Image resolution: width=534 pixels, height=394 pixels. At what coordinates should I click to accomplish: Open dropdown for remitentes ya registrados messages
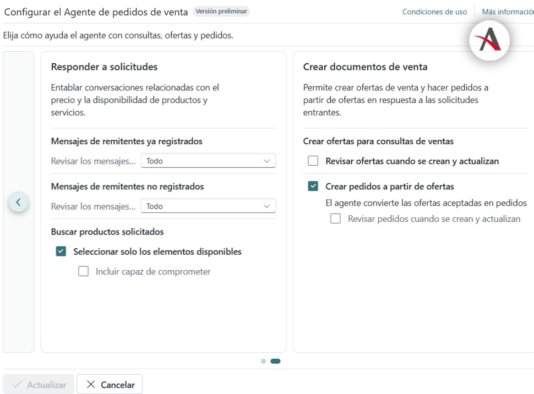(x=208, y=161)
